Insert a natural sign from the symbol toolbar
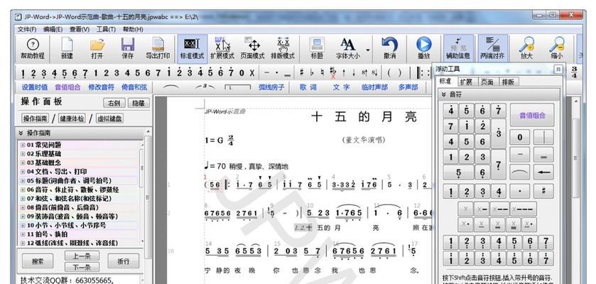 pyautogui.click(x=322, y=72)
